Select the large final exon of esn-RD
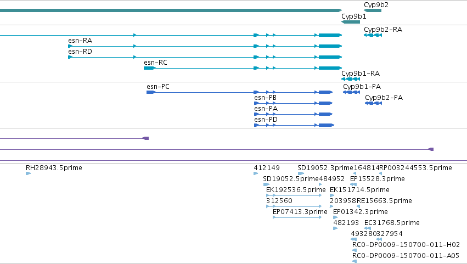The image size is (467, 264). click(x=330, y=57)
